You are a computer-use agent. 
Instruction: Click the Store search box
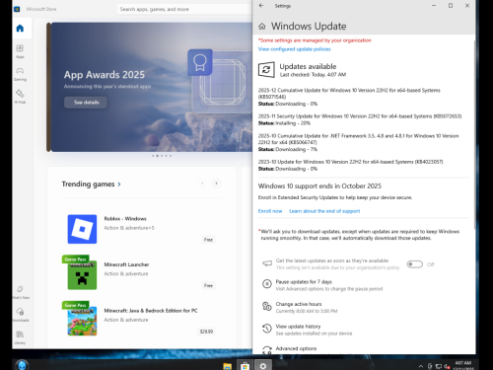click(x=184, y=9)
